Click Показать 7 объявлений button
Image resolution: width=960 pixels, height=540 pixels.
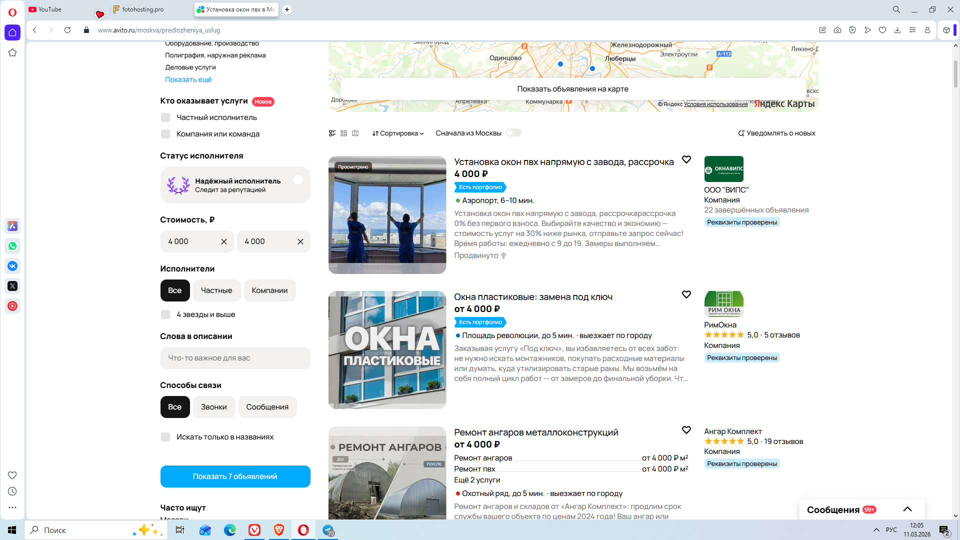(x=235, y=476)
